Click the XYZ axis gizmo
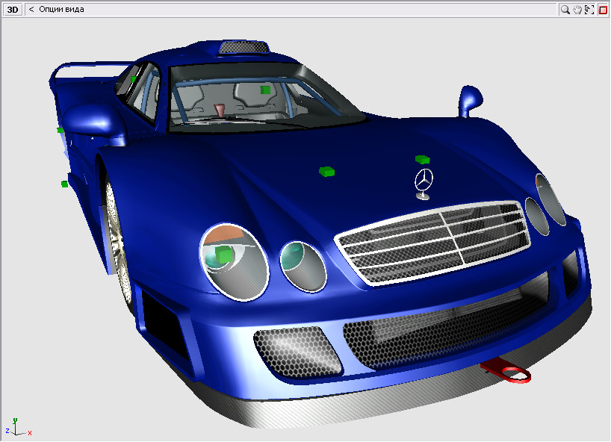The height and width of the screenshot is (442, 611). (x=18, y=427)
